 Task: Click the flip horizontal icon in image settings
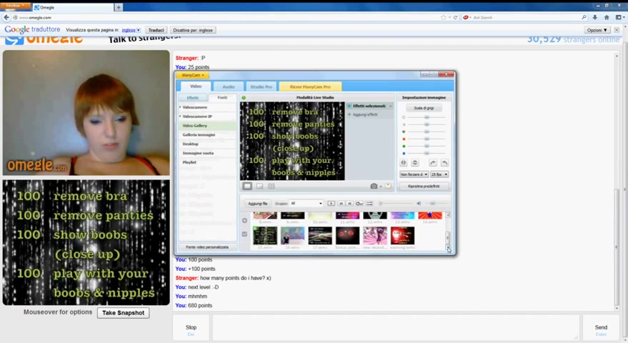click(x=404, y=163)
